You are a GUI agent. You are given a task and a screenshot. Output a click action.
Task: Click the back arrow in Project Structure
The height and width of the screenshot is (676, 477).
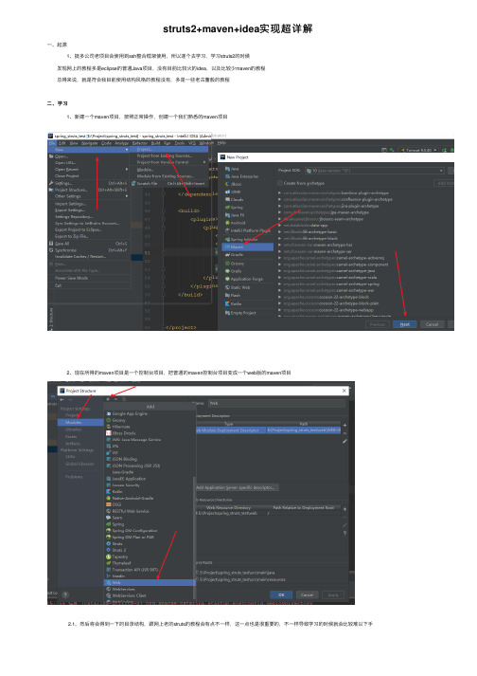62,400
